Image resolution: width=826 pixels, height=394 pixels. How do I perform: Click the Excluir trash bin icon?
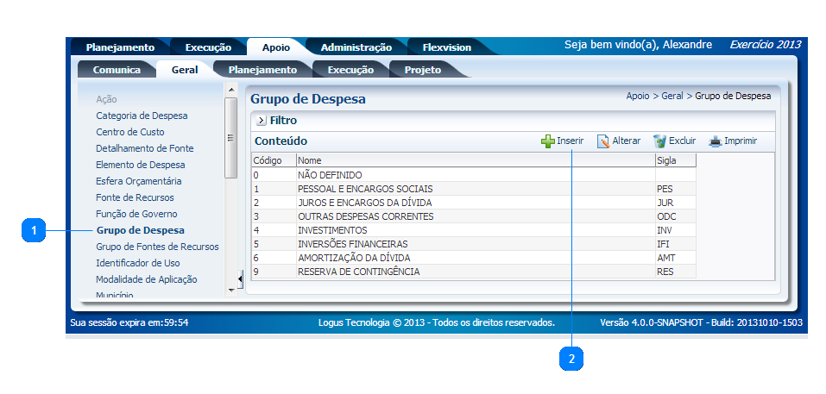tap(659, 141)
